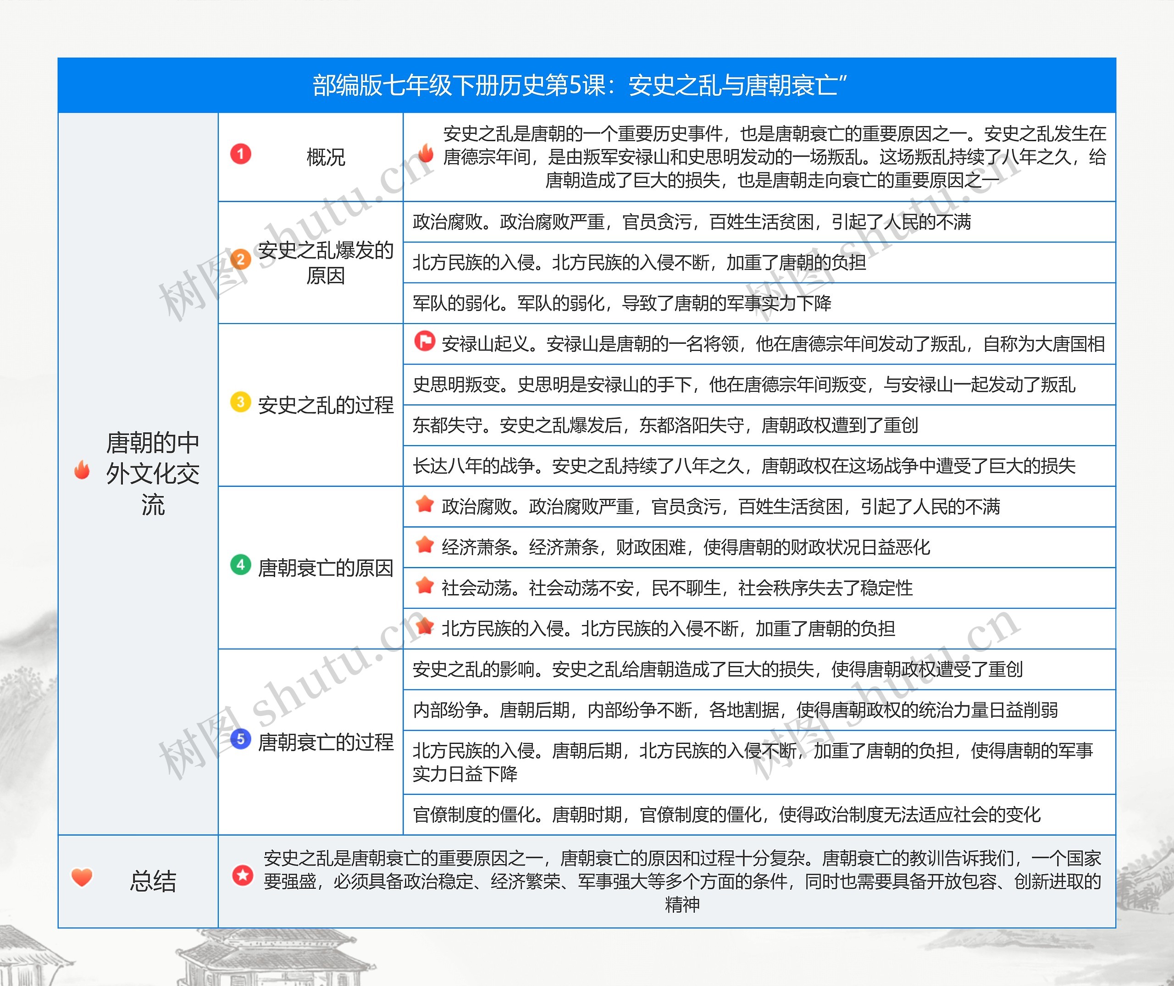Click the row text 安禄山起义
Image resolution: width=1174 pixels, height=986 pixels.
coord(773,344)
